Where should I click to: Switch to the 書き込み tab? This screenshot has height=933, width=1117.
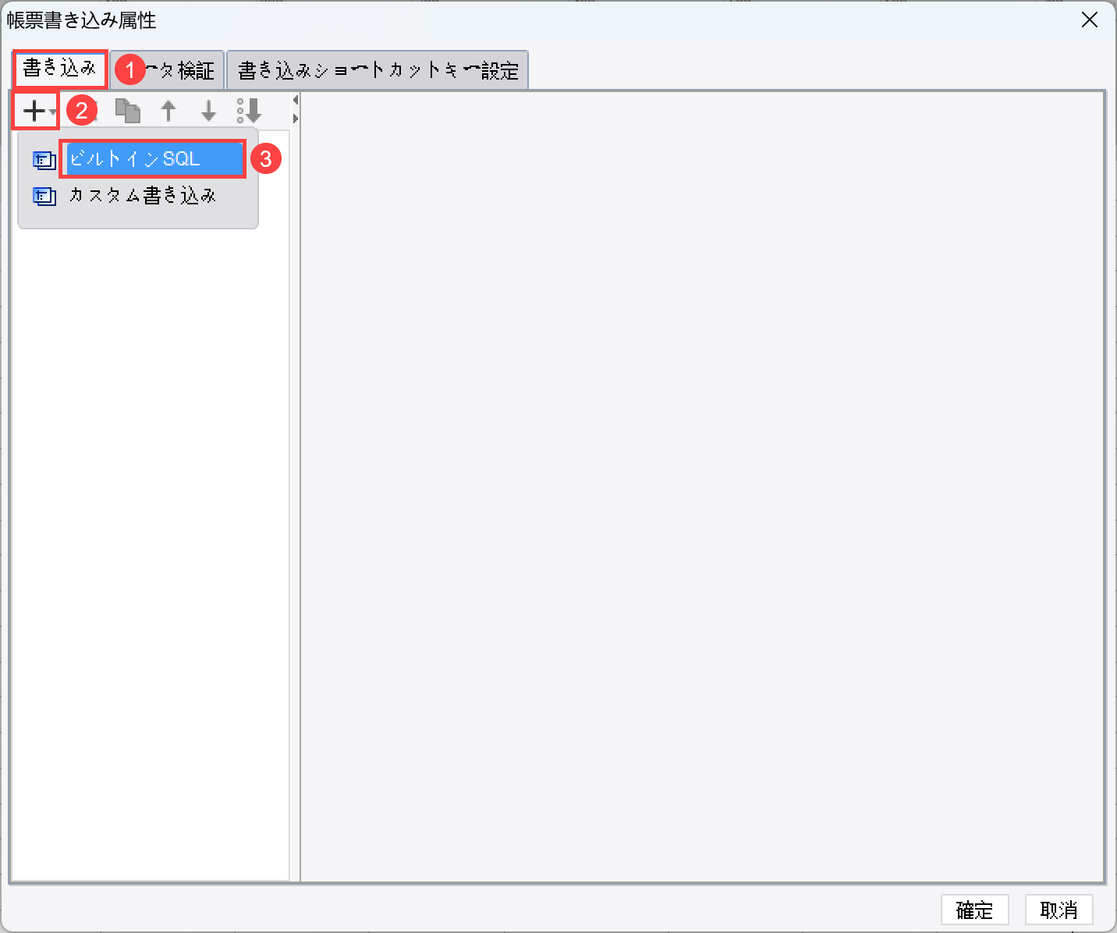(60, 69)
